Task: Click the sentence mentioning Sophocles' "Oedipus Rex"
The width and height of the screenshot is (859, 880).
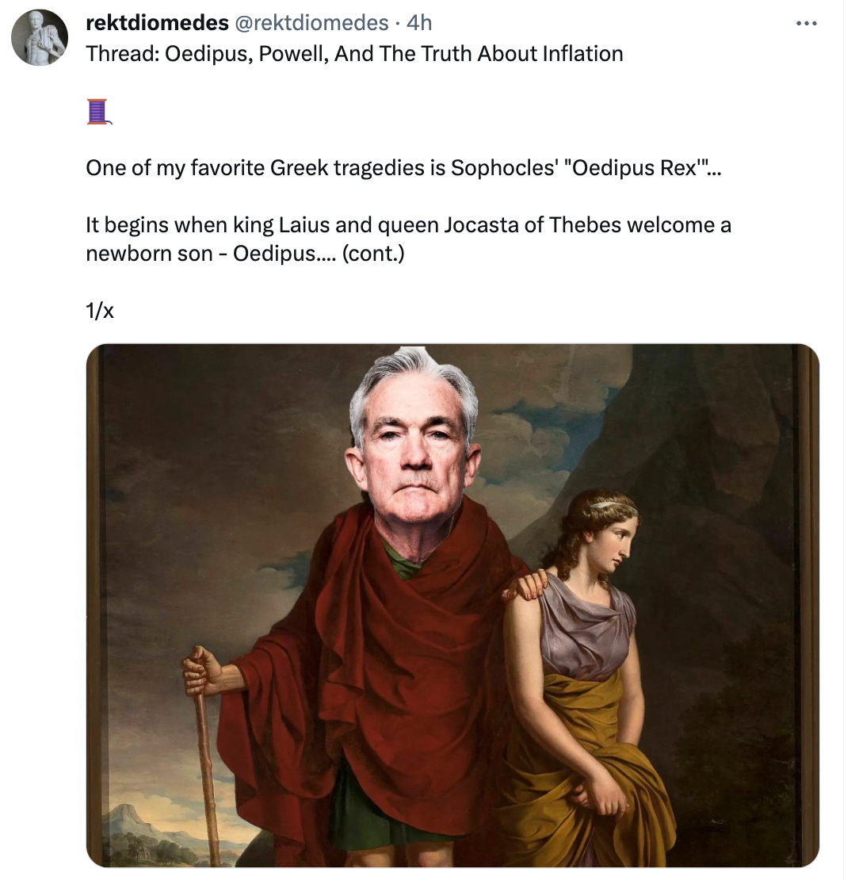Action: click(403, 168)
